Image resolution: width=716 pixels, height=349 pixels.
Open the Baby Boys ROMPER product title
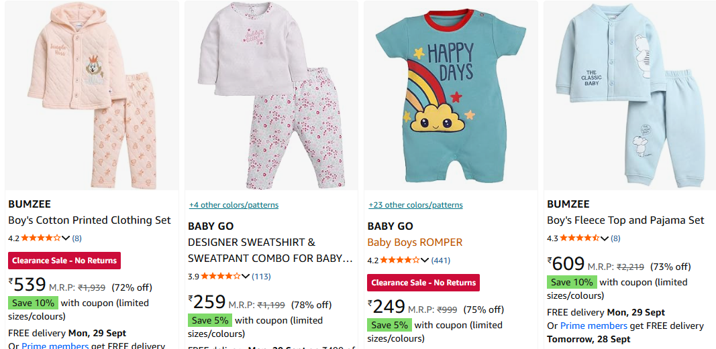pyautogui.click(x=415, y=242)
